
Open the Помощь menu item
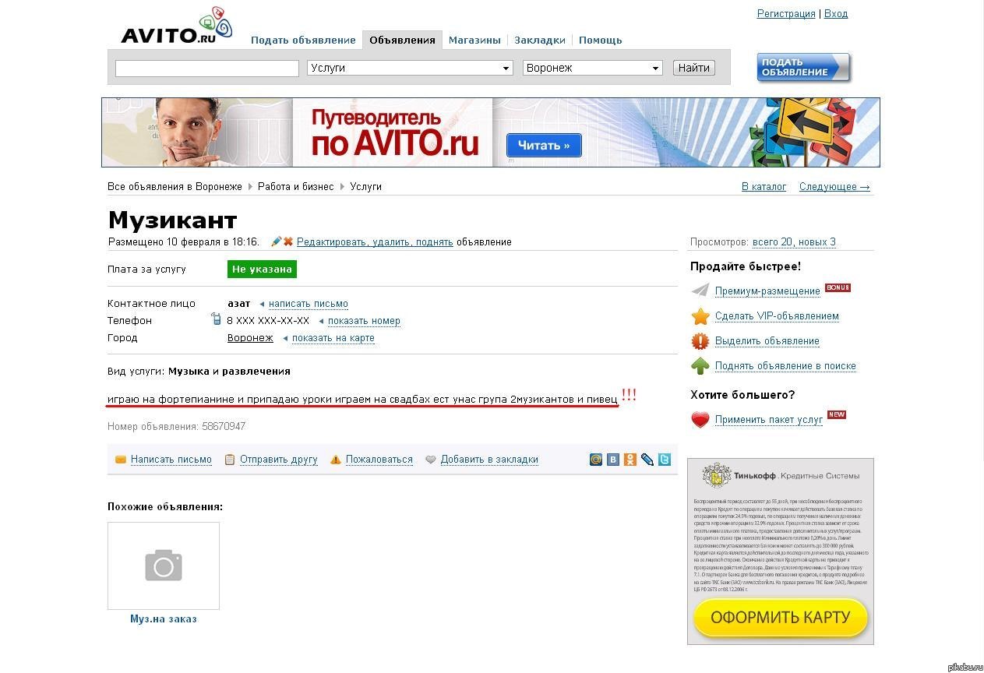(x=600, y=40)
